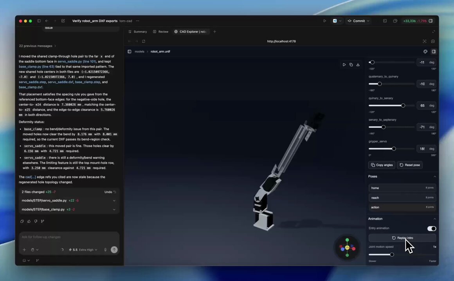Open the local environment dropdown below composer
The height and width of the screenshot is (281, 454).
point(26,260)
